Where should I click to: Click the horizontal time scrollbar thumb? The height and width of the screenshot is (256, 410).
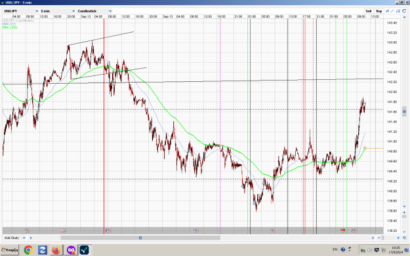pos(140,238)
